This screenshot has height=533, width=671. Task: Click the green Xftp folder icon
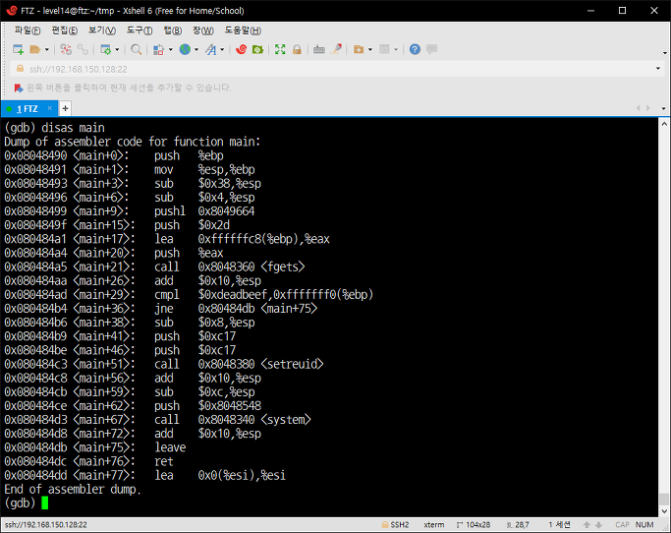click(257, 50)
